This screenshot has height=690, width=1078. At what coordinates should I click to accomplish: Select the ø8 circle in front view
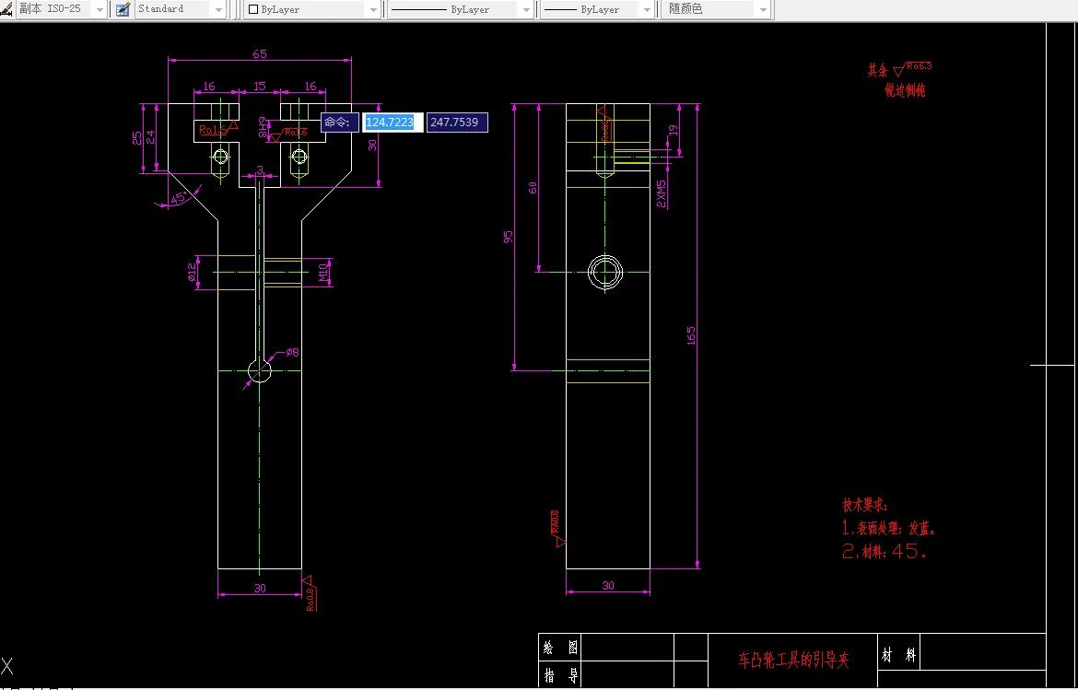(259, 371)
